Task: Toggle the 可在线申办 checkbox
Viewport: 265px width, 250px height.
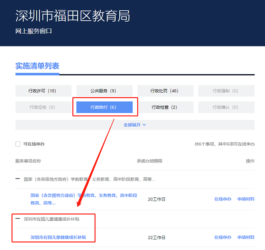Action: pos(18,144)
